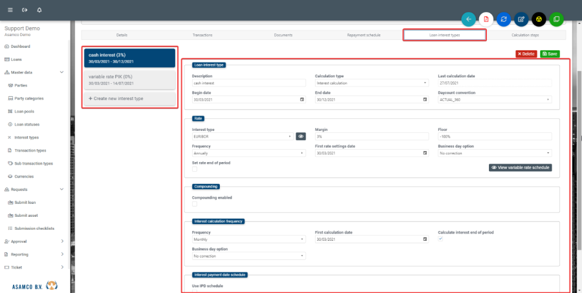Click the green Save button
This screenshot has height=293, width=582.
[x=550, y=54]
